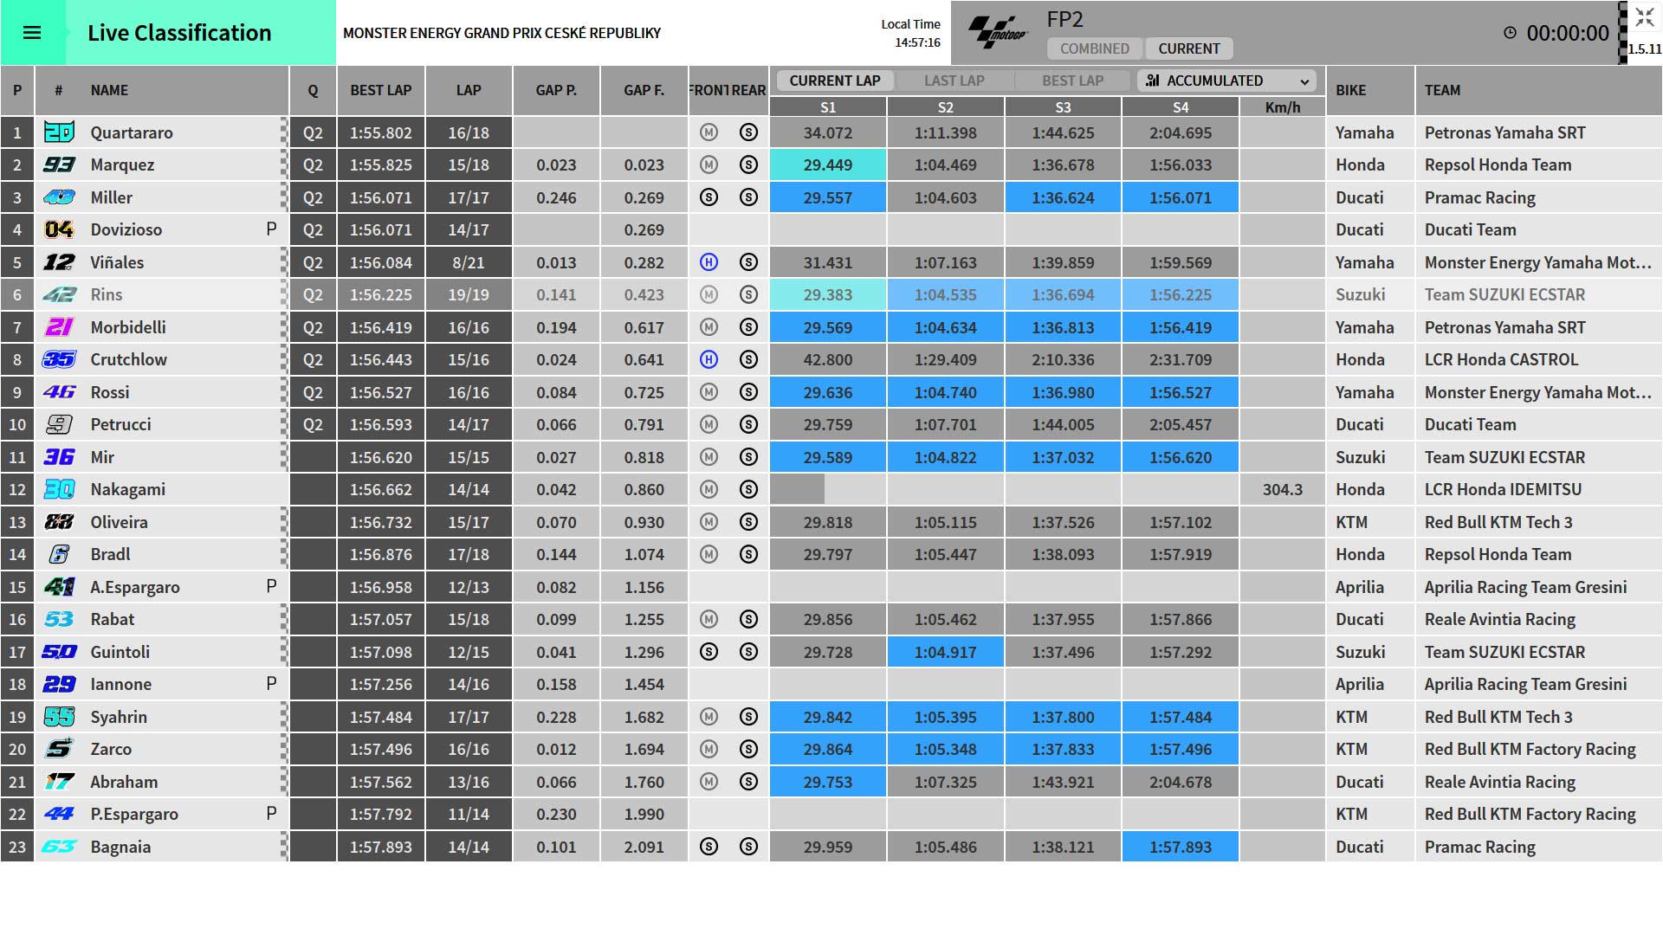Viewport: 1663px width, 935px height.
Task: Click A.Espargaro's pit indicator P
Action: [271, 586]
